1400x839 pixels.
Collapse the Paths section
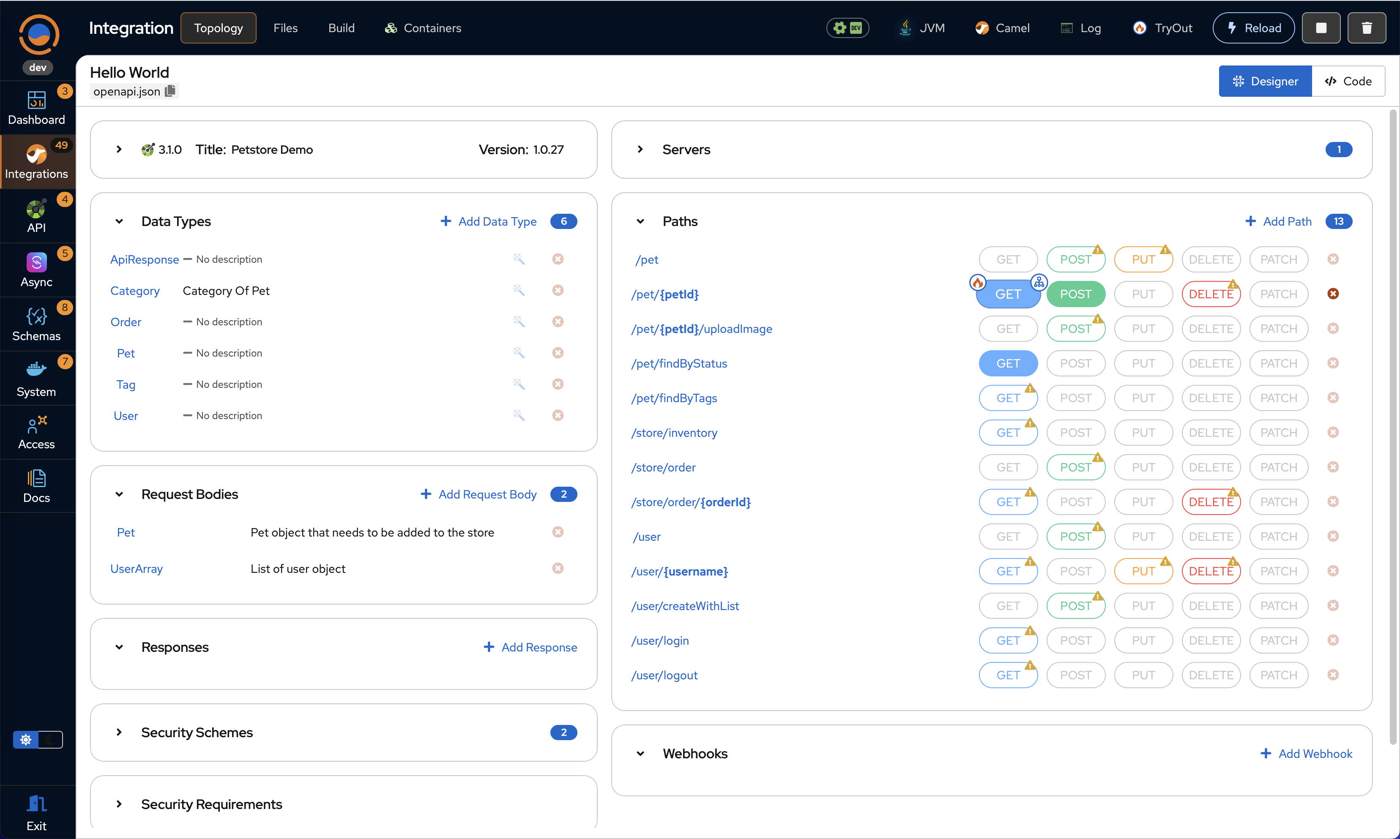640,221
